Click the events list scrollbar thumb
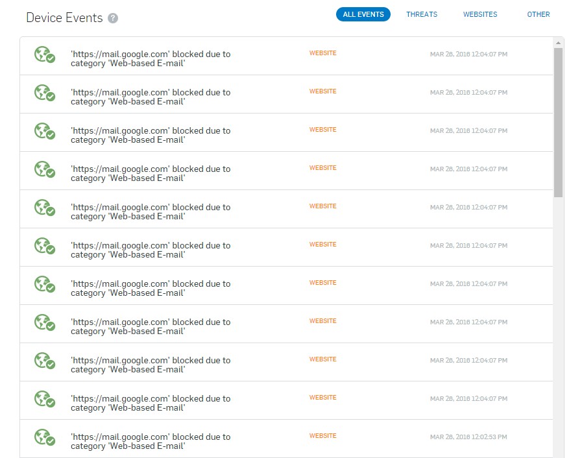The image size is (571, 458). (558, 123)
